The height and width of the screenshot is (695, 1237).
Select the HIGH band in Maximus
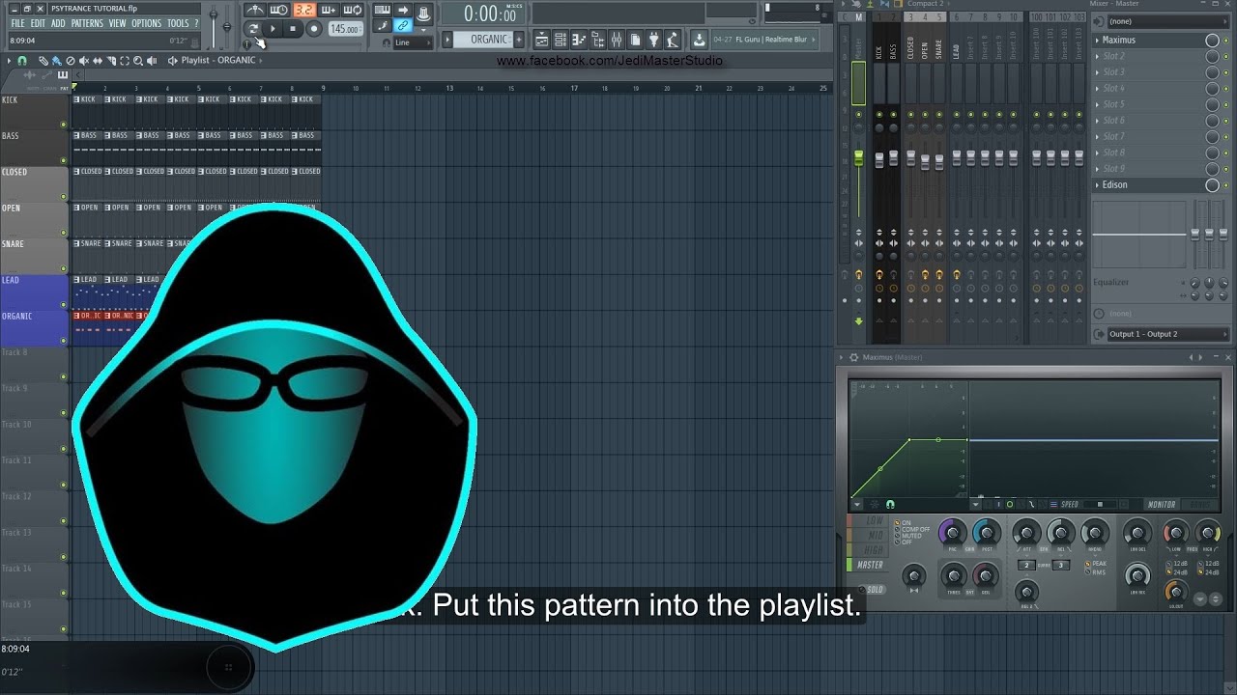coord(869,549)
